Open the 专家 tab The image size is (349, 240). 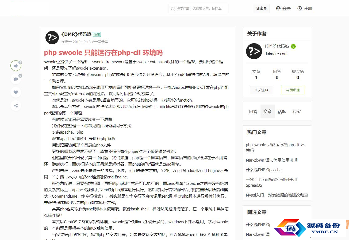pyautogui.click(x=296, y=111)
